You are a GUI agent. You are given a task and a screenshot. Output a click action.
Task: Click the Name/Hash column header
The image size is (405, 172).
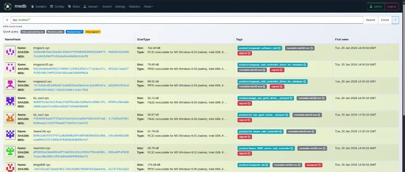(x=13, y=39)
